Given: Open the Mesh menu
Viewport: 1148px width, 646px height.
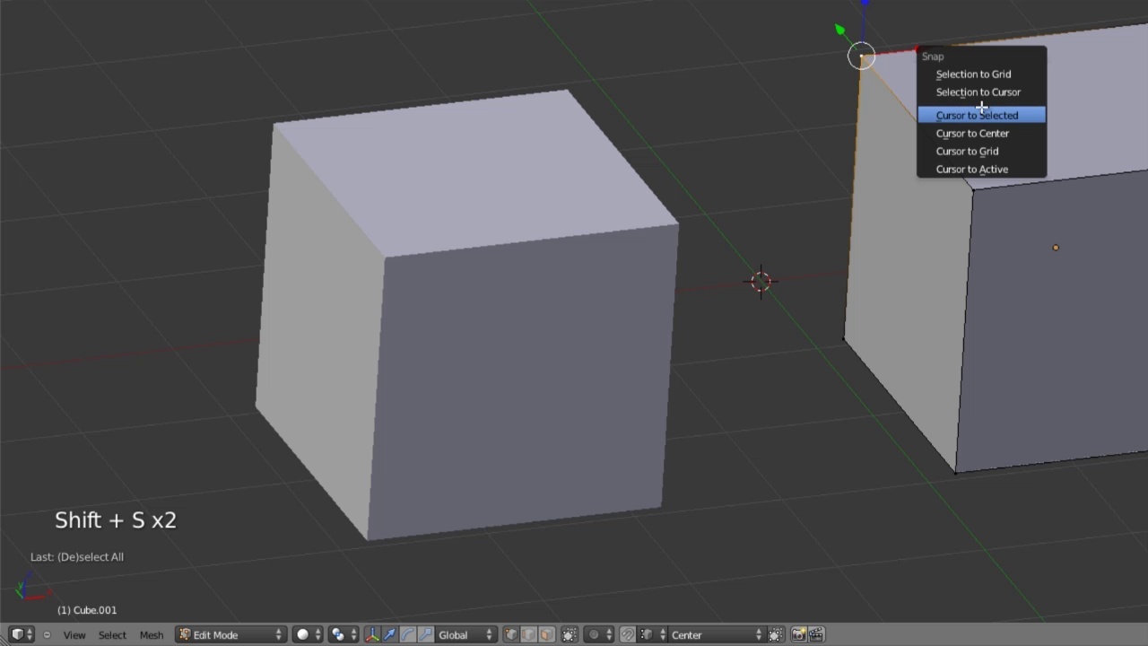Looking at the screenshot, I should click(152, 634).
